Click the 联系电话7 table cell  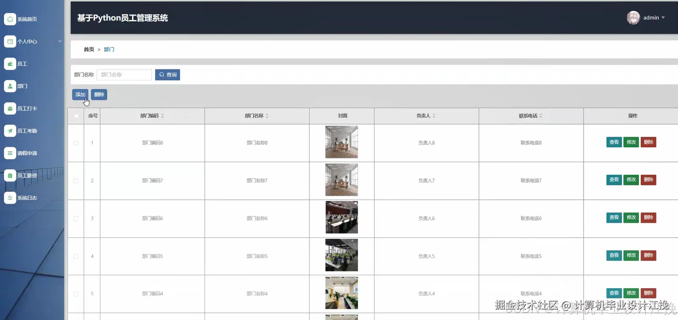[531, 181]
